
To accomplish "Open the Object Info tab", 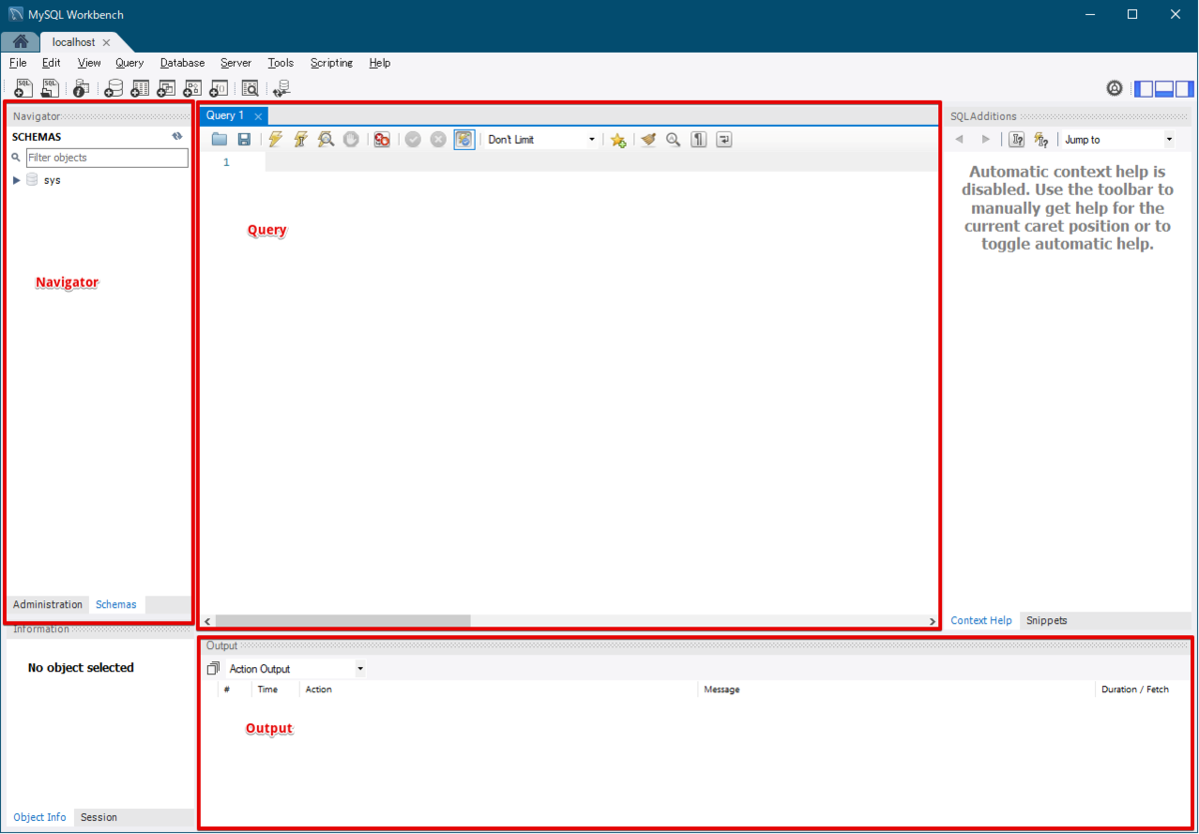I will pyautogui.click(x=40, y=817).
